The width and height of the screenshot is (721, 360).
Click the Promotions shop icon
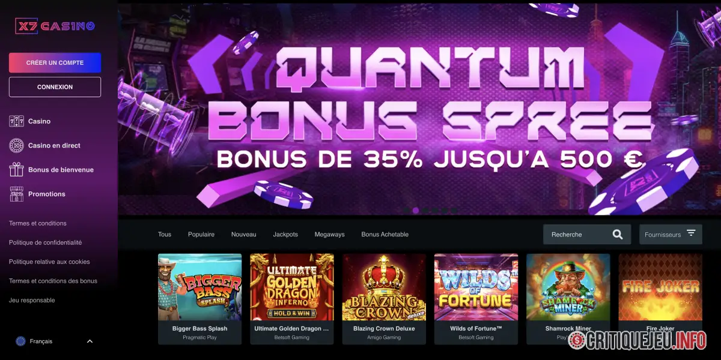coord(16,194)
